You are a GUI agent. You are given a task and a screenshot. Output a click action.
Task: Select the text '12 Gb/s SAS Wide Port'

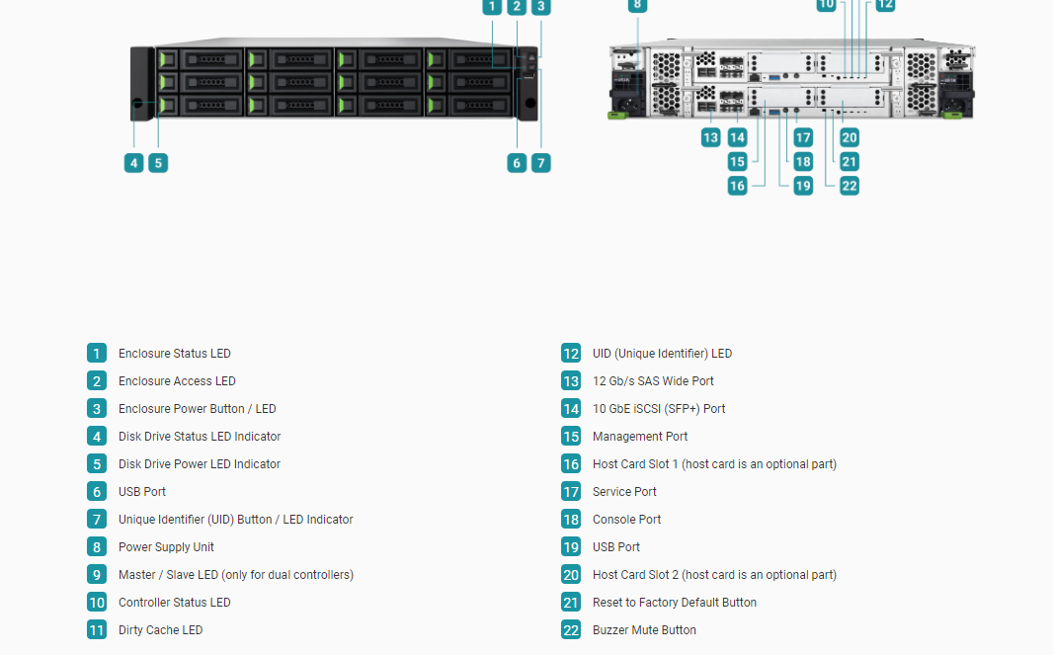tap(653, 381)
